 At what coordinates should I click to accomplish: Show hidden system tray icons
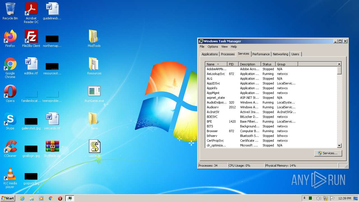tap(304, 198)
